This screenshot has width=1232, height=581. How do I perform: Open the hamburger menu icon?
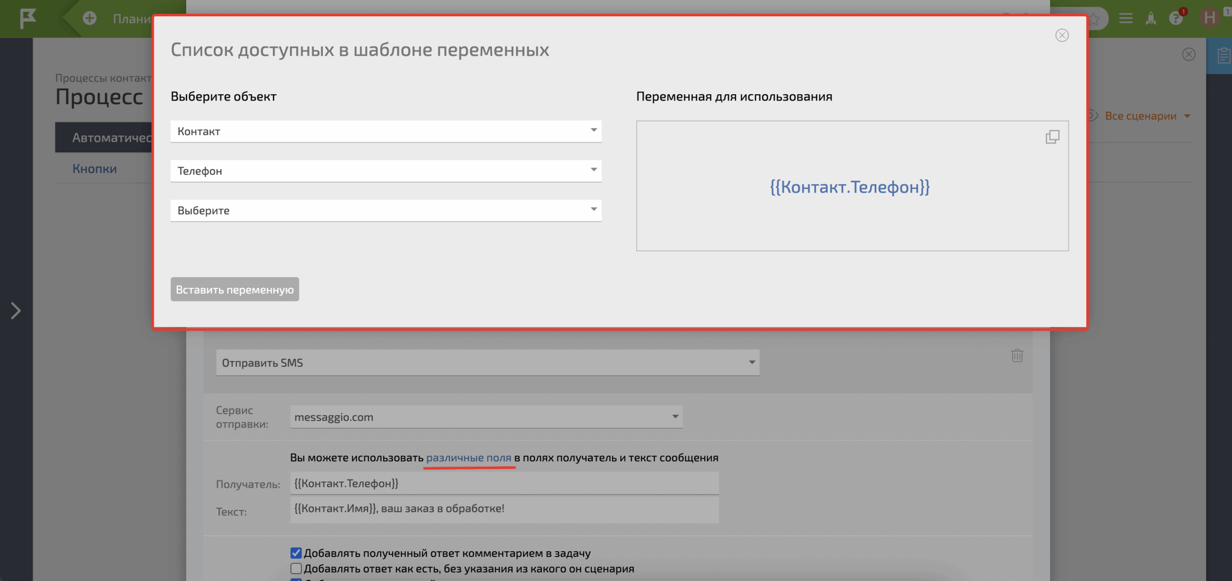pos(1126,19)
